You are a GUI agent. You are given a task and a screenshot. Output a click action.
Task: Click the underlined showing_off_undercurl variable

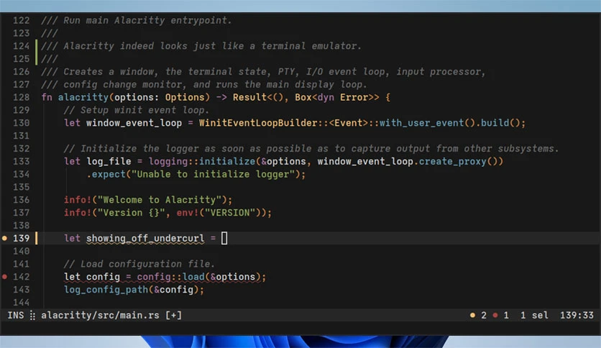pyautogui.click(x=145, y=239)
